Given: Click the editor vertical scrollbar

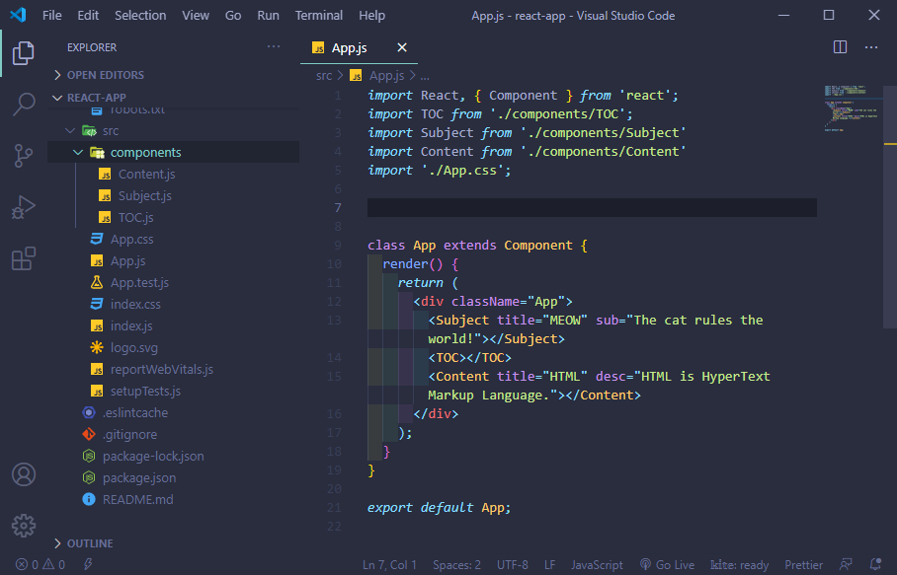Looking at the screenshot, I should pos(890,207).
